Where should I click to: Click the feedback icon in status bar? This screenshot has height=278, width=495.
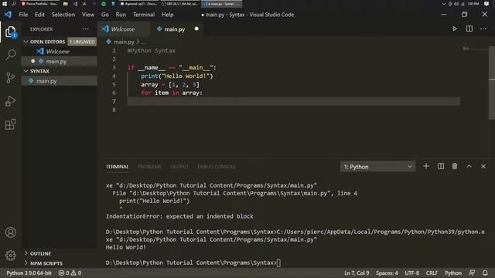click(472, 273)
